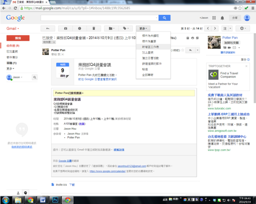The image size is (256, 204).
Task: Open the Labels tag dropdown
Action: pos(126,28)
